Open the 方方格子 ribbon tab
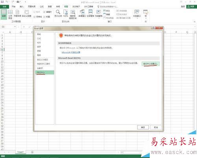Image resolution: width=197 pixels, height=158 pixels. pos(76,6)
